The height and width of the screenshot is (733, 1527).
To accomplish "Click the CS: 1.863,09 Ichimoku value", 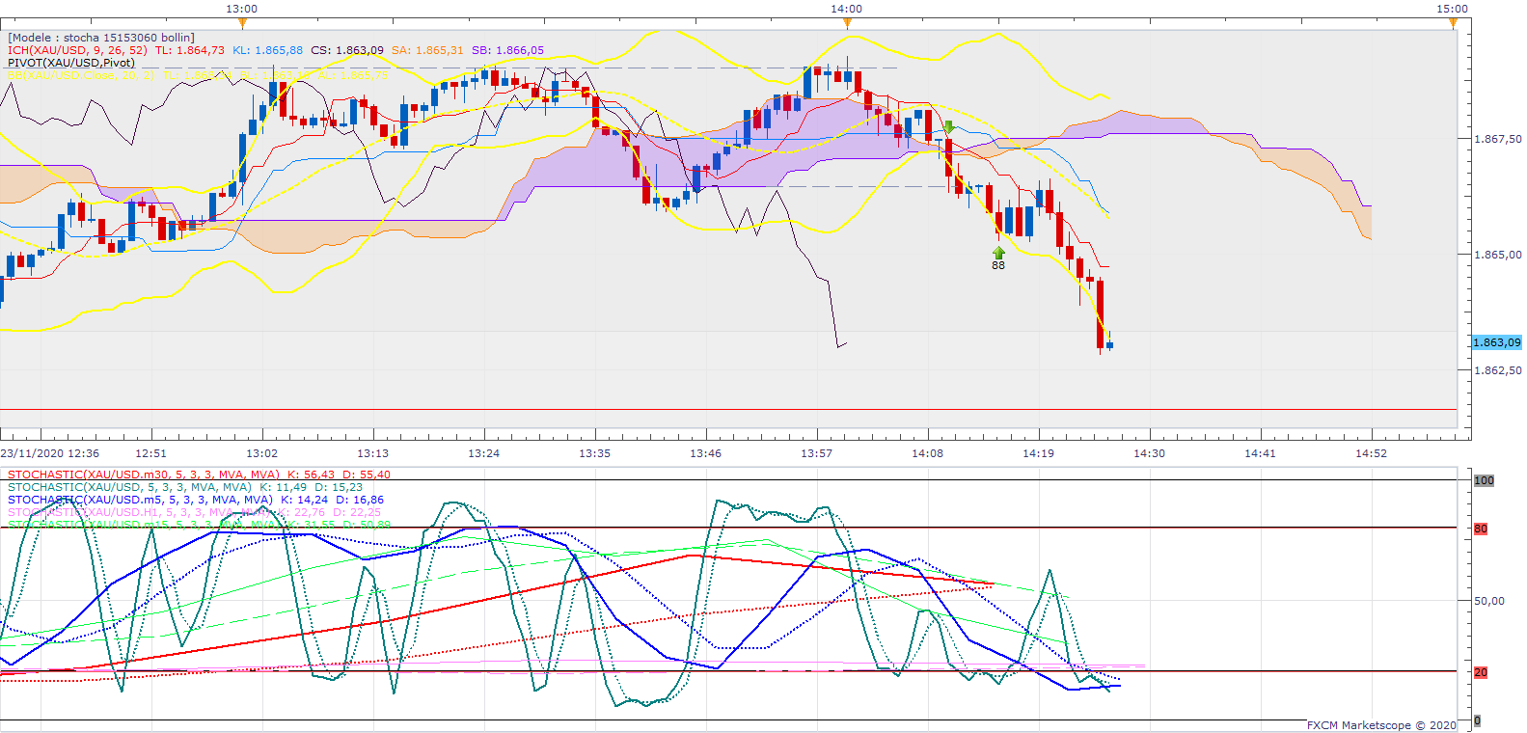I will [x=347, y=50].
